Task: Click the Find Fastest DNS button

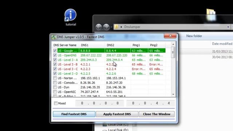Action: 74,114
